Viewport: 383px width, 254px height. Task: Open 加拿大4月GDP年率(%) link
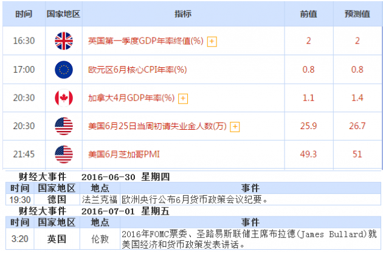pyautogui.click(x=131, y=98)
